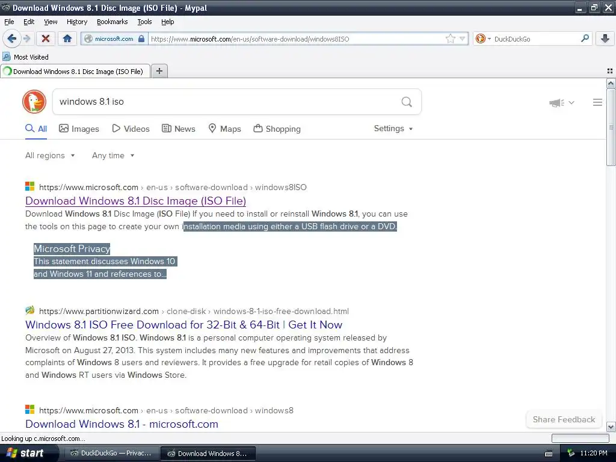Image resolution: width=616 pixels, height=462 pixels.
Task: Switch to Shopping results
Action: click(277, 129)
